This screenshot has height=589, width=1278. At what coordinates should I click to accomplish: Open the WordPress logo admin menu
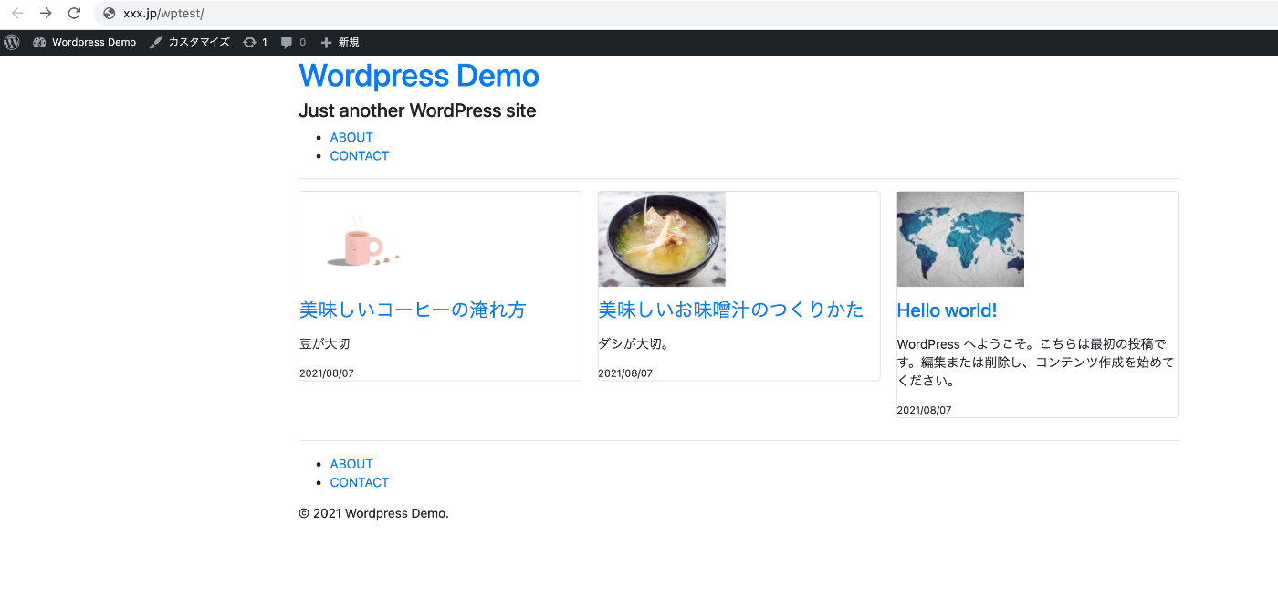[x=12, y=42]
